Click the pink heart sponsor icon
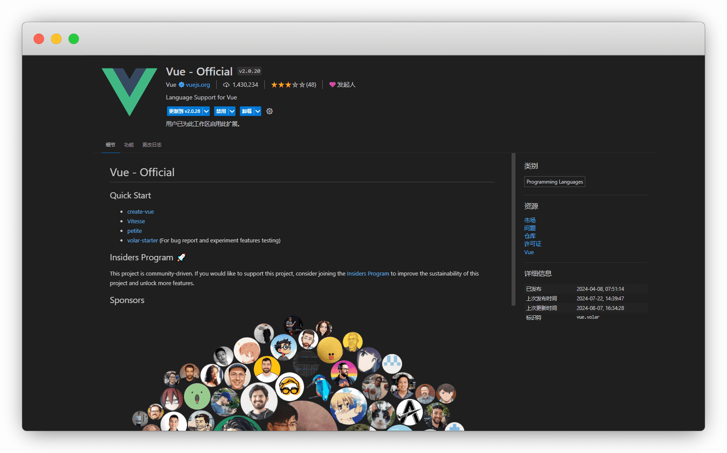Screen dimensions: 727x453 pyautogui.click(x=332, y=85)
